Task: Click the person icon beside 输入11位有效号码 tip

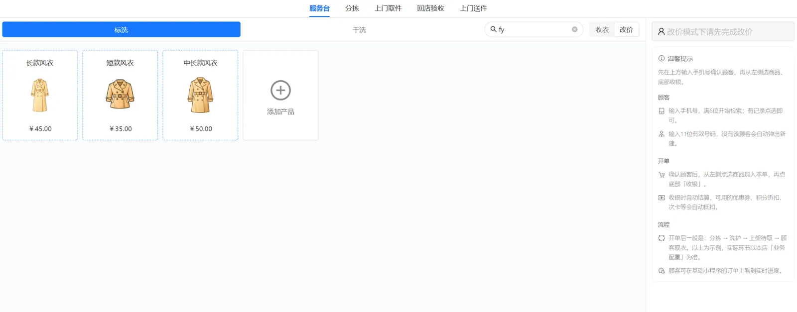Action: click(x=662, y=134)
